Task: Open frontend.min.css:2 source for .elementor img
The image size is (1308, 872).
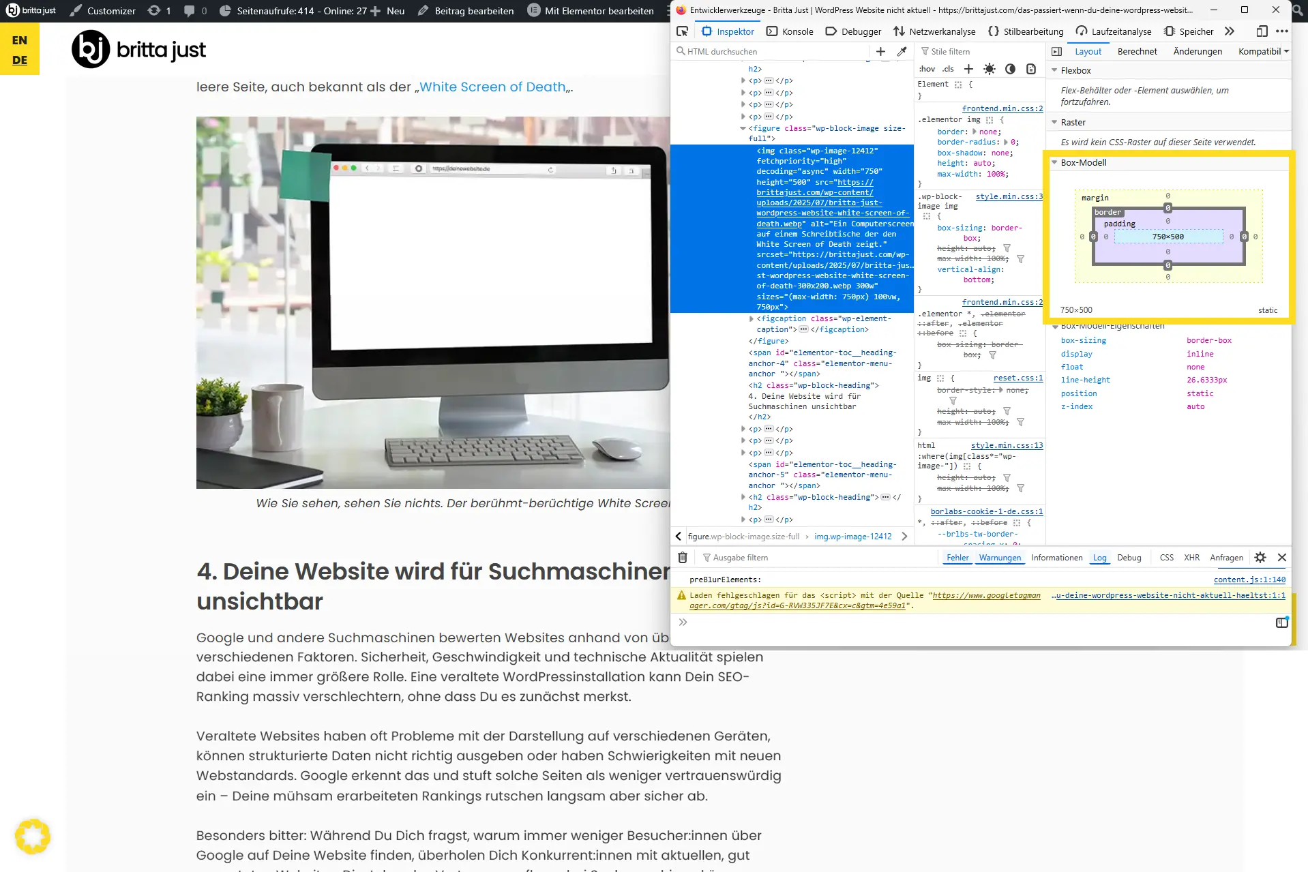Action: point(1002,108)
